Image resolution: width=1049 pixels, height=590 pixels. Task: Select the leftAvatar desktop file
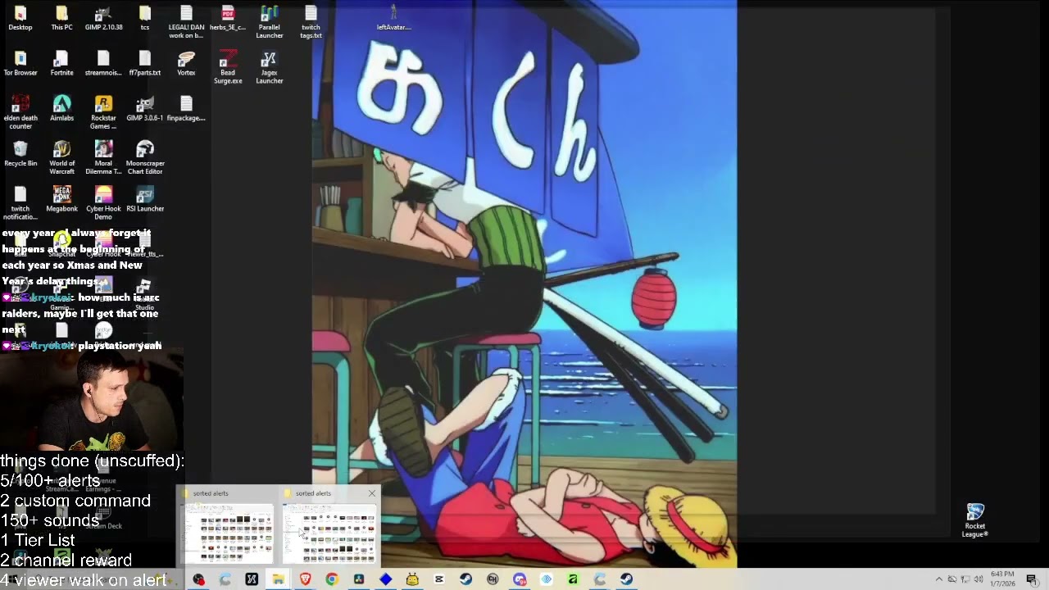coord(393,18)
